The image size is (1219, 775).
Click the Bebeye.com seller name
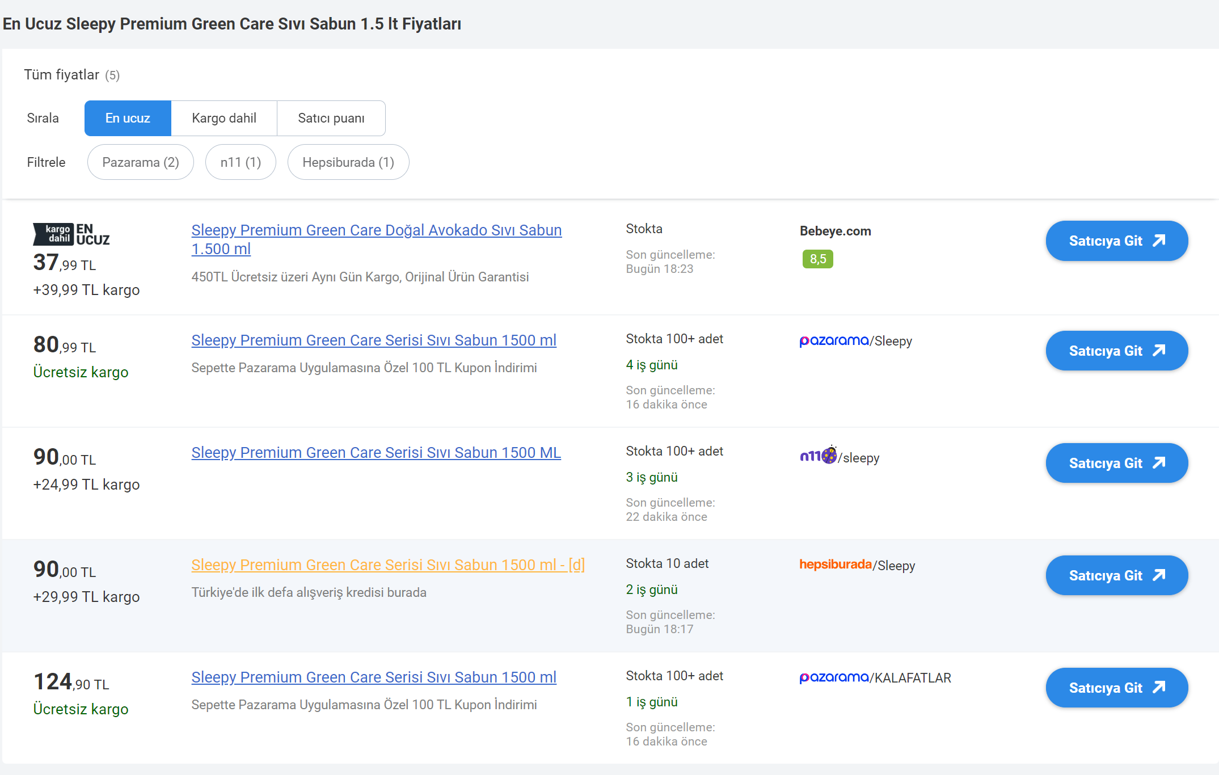point(836,231)
